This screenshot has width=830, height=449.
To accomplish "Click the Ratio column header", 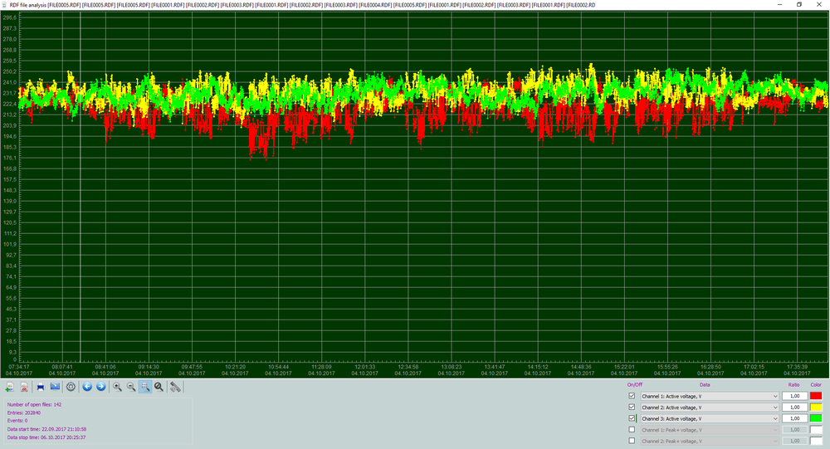I will click(x=794, y=385).
